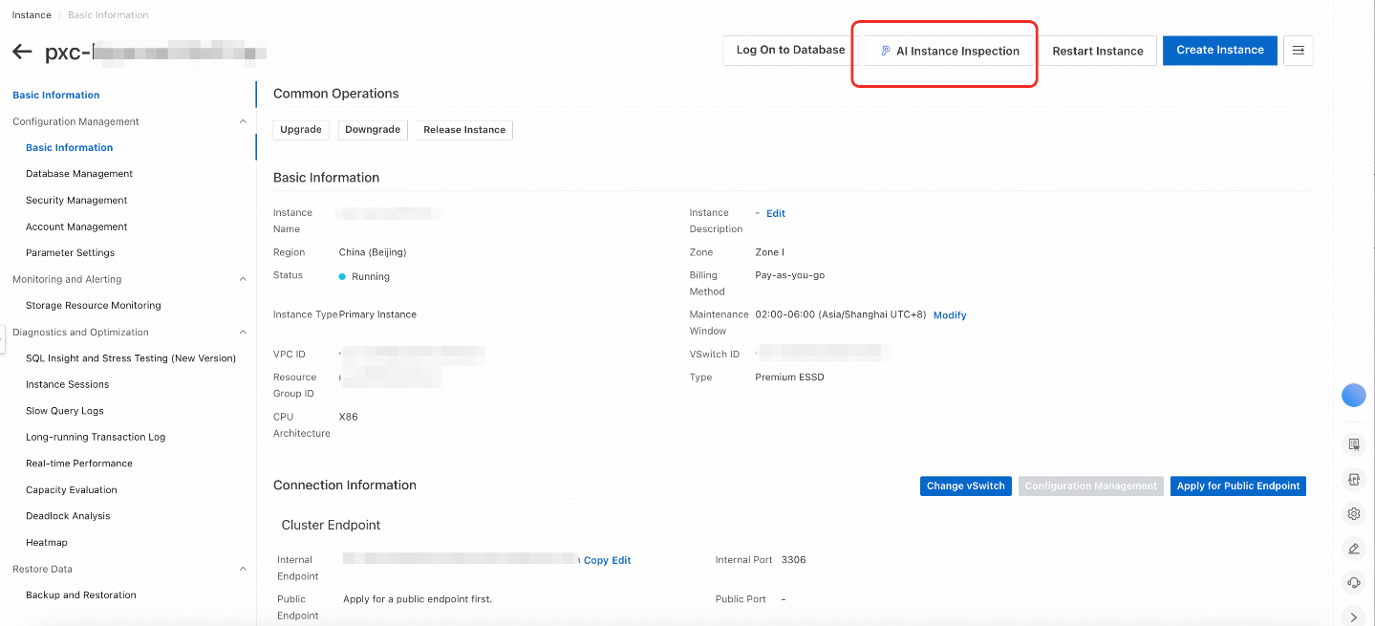Open Database Management page
Image resolution: width=1375 pixels, height=626 pixels.
point(79,174)
